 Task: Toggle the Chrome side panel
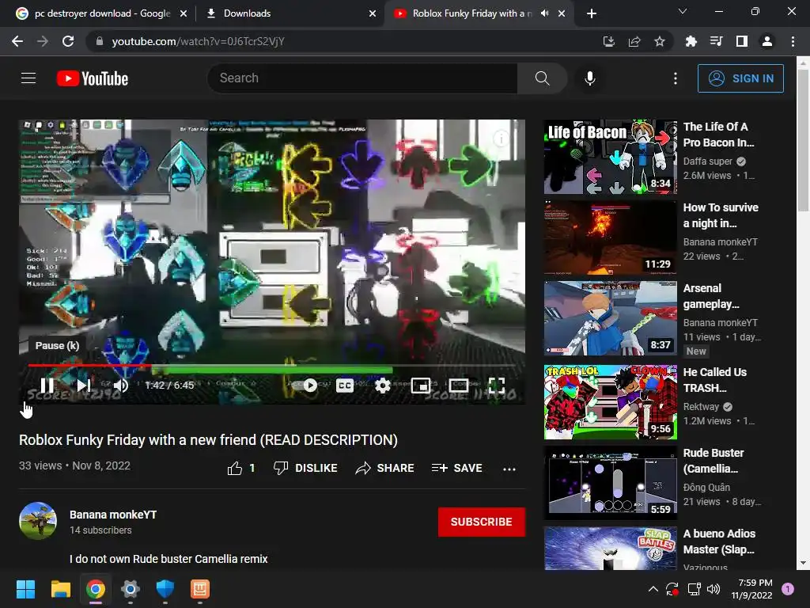point(742,41)
